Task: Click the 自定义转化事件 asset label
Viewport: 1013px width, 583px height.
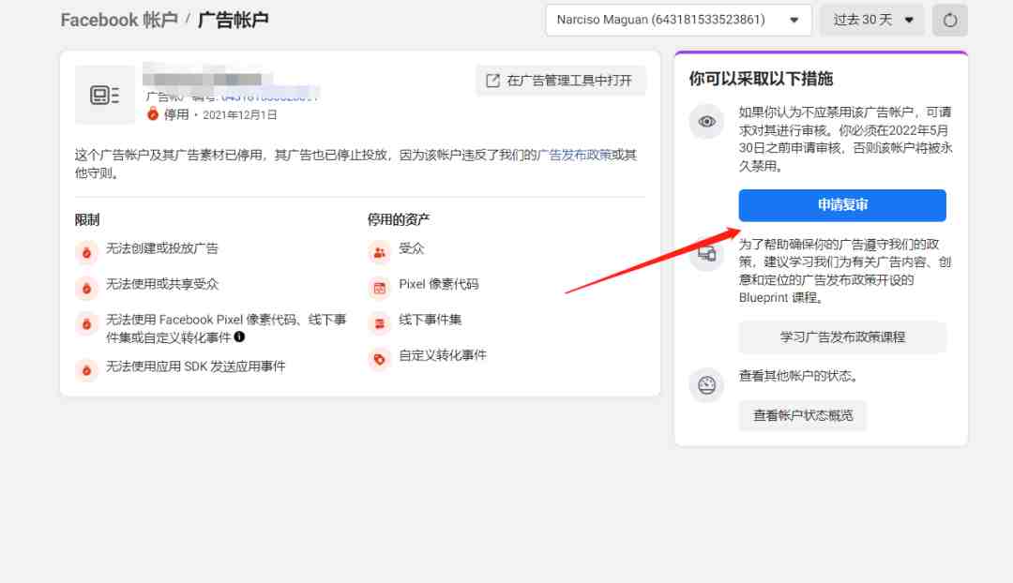Action: [443, 355]
